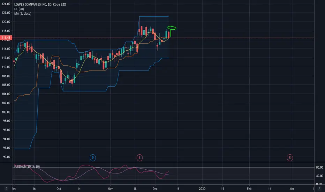Select the LOWES COMPANIES INC symbol title
Screen dimensions: 325x192
point(40,4)
